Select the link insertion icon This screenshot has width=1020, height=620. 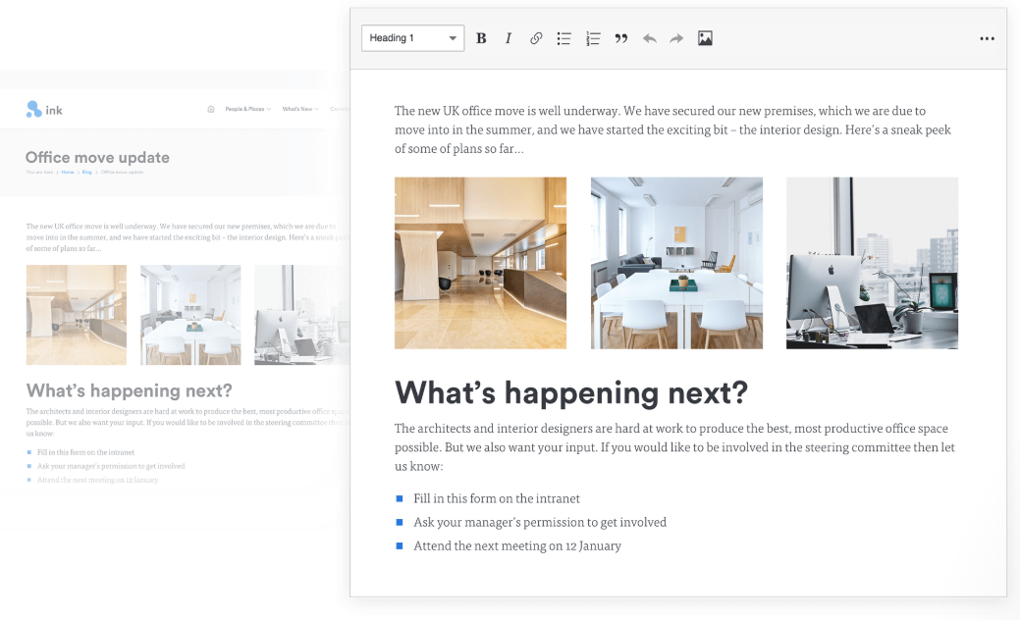536,38
